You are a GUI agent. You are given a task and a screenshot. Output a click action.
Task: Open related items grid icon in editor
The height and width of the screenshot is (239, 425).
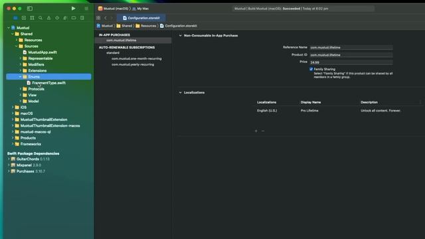click(98, 18)
